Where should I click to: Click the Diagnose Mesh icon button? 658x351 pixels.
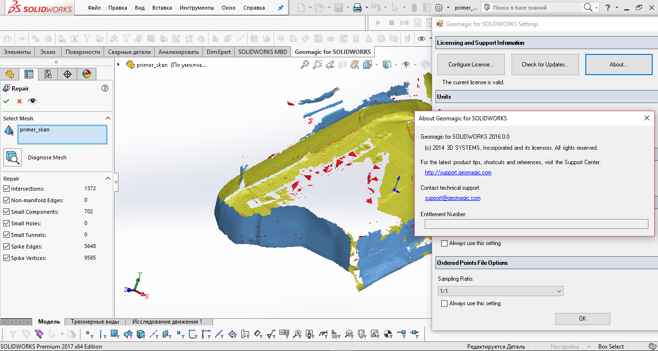point(13,157)
